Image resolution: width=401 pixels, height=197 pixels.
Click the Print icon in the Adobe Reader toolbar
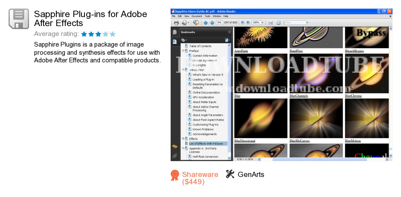pos(176,23)
